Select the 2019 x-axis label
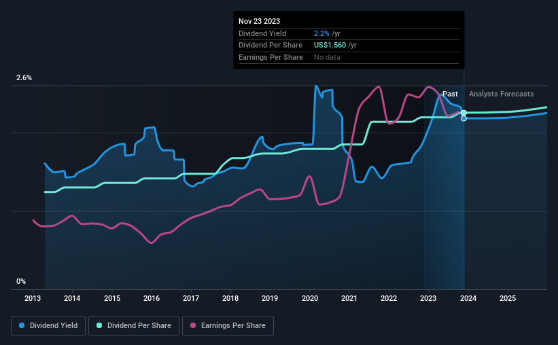 [x=270, y=298]
